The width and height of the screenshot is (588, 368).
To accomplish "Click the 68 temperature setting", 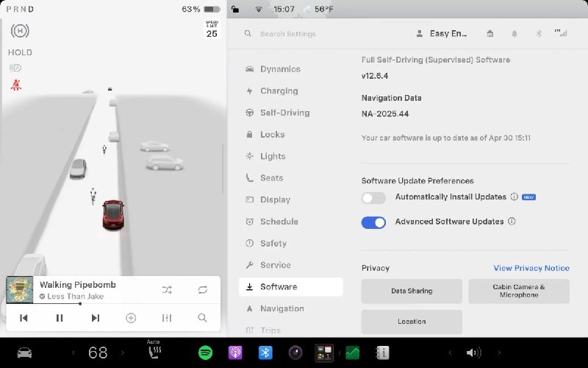I will [98, 353].
